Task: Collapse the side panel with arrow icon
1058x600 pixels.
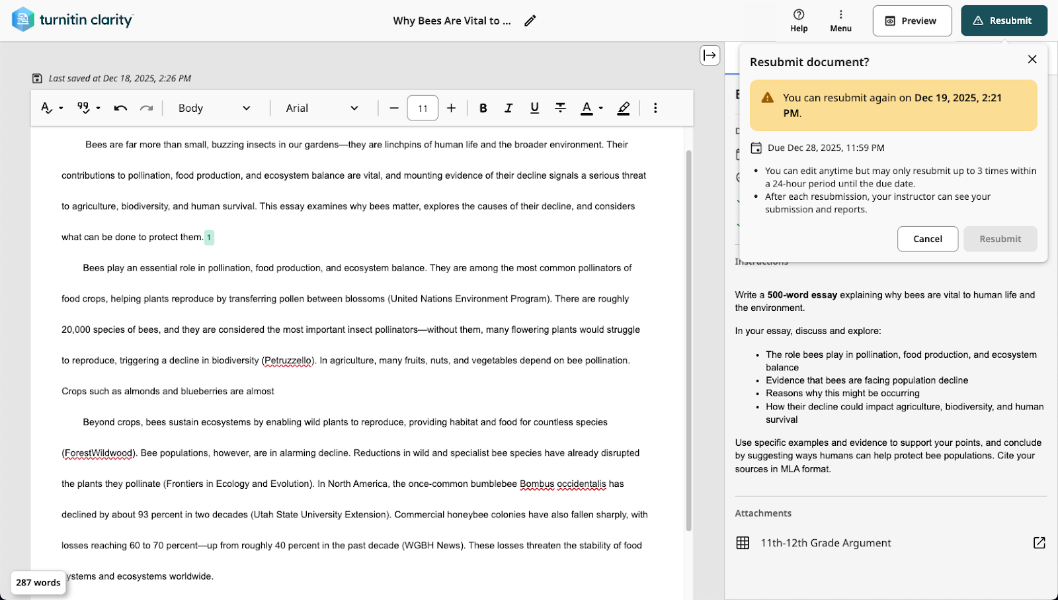Action: (x=710, y=55)
